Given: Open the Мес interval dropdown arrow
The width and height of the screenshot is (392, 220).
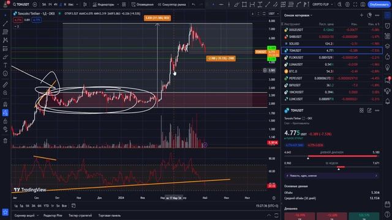Looking at the screenshot, I should 77,4.
